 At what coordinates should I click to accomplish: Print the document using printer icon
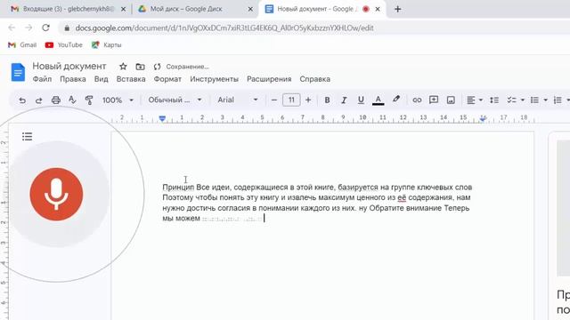[55, 100]
